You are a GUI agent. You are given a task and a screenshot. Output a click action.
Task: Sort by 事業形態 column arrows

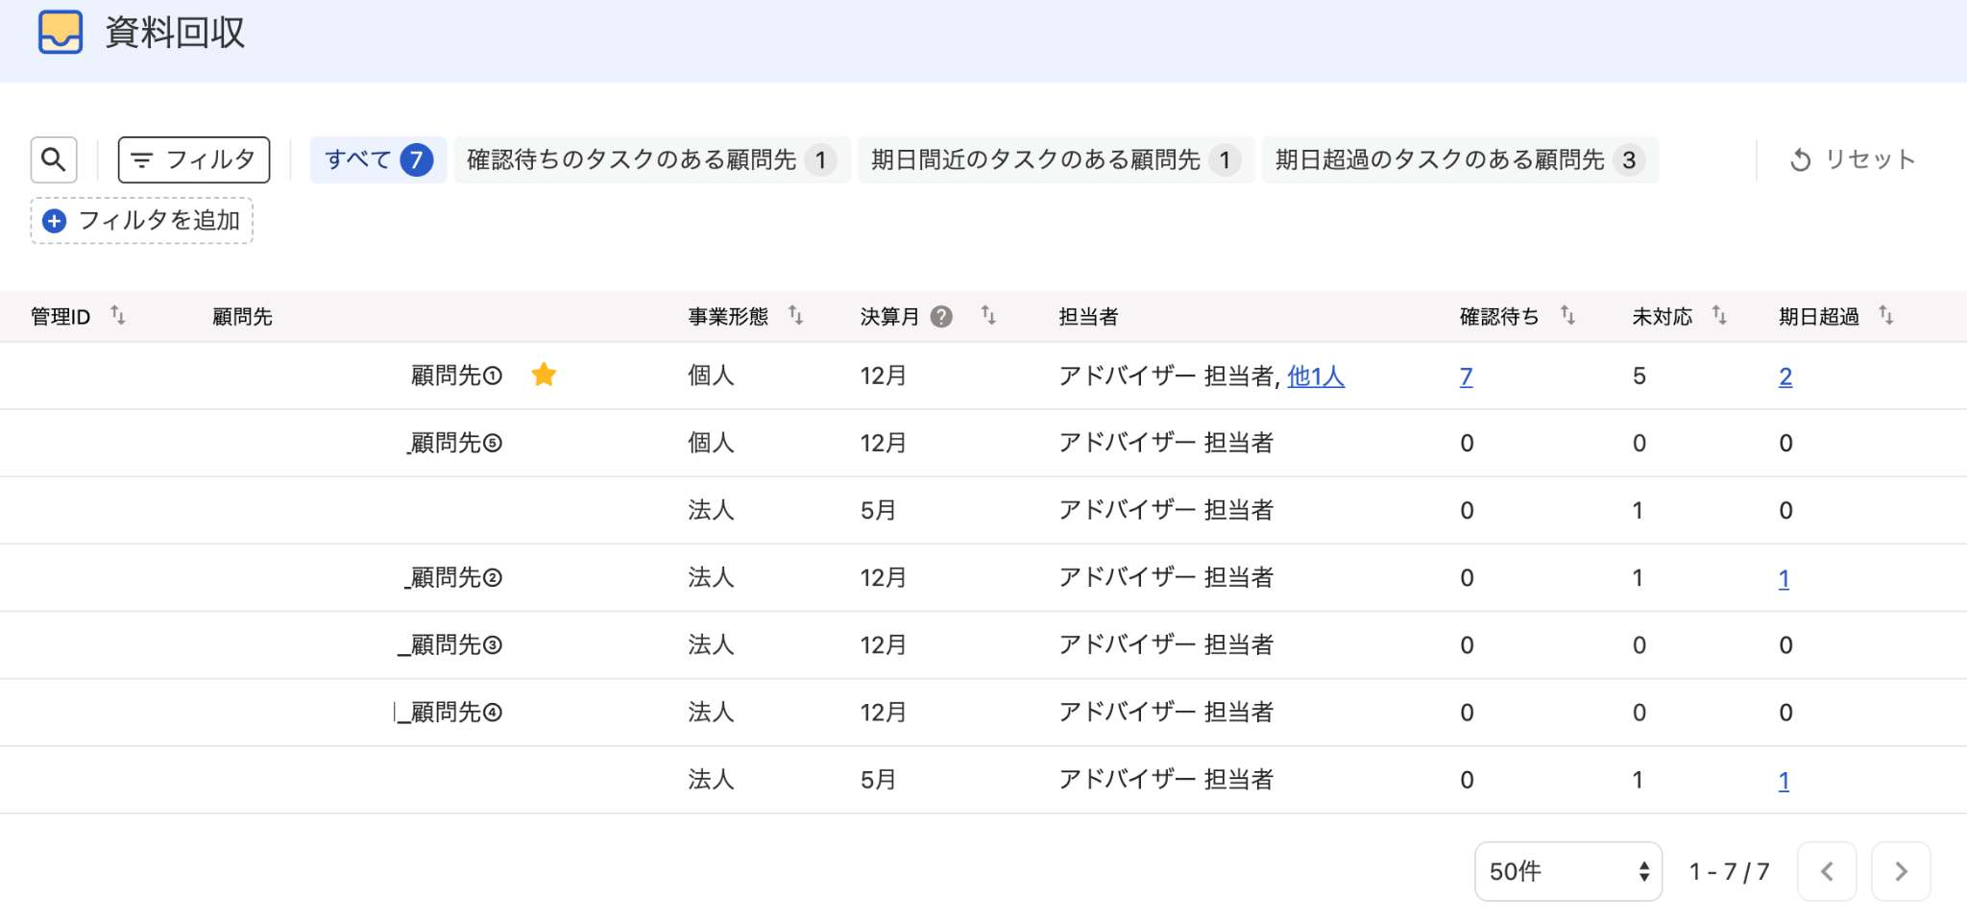point(796,315)
